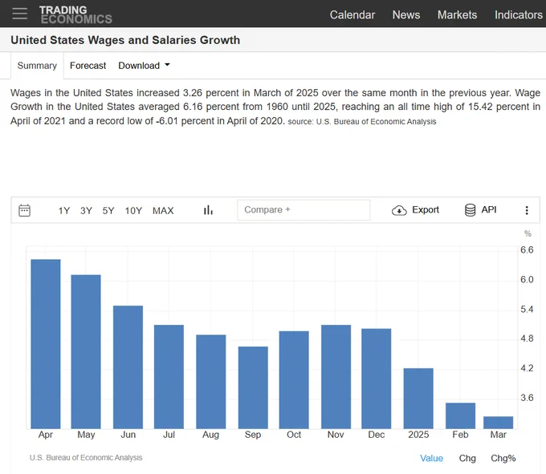
Task: Click the Oct bar in chart
Action: pos(294,379)
